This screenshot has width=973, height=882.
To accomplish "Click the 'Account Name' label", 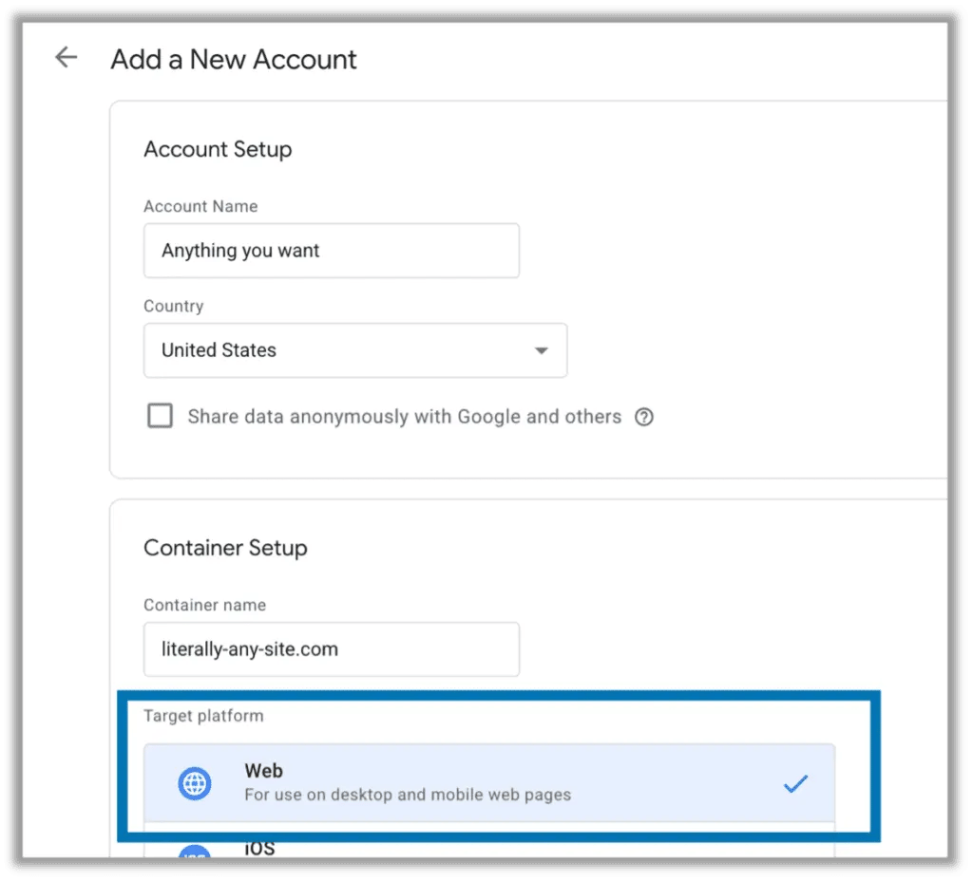I will [200, 206].
